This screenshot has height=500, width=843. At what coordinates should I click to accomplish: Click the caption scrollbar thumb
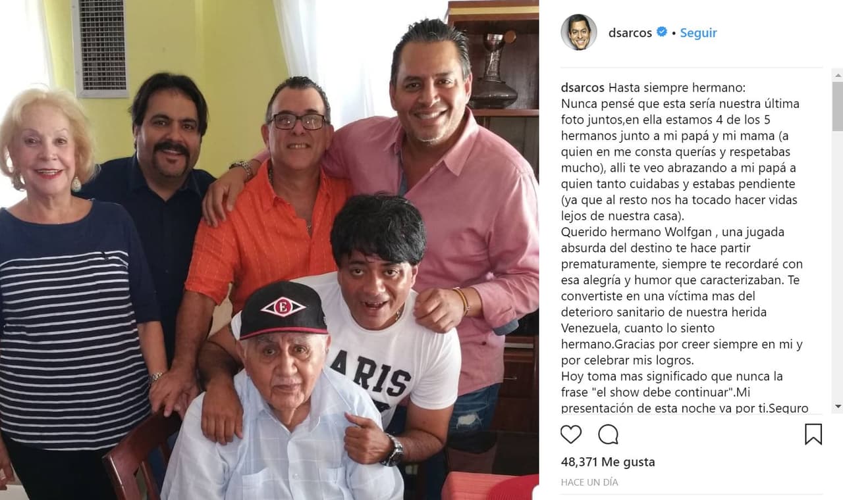coord(837,105)
